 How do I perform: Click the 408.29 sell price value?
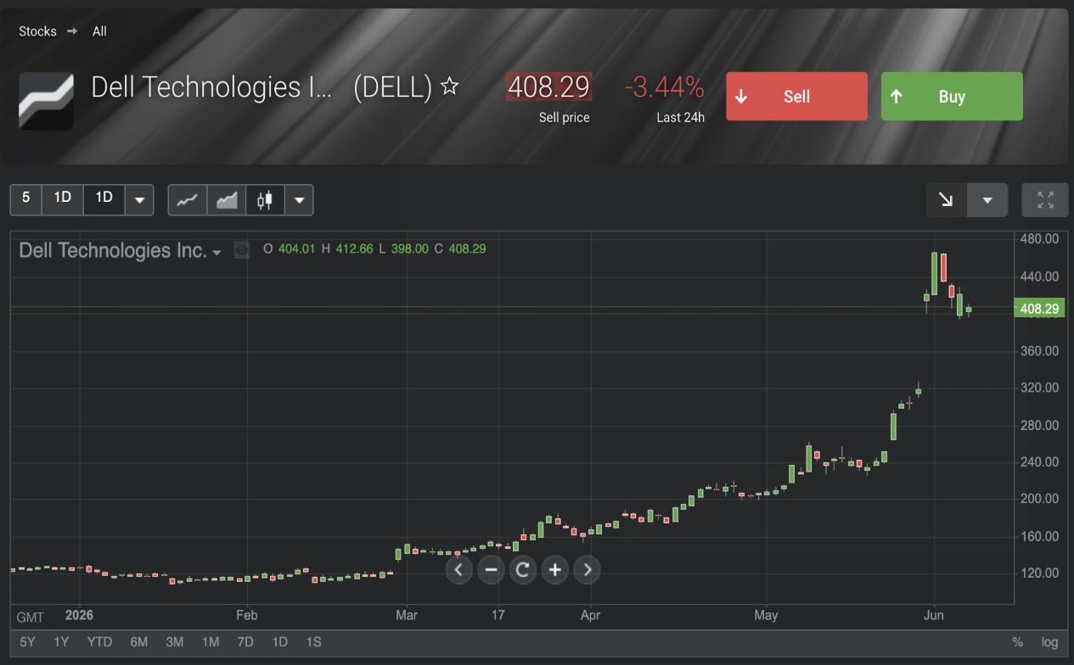549,87
